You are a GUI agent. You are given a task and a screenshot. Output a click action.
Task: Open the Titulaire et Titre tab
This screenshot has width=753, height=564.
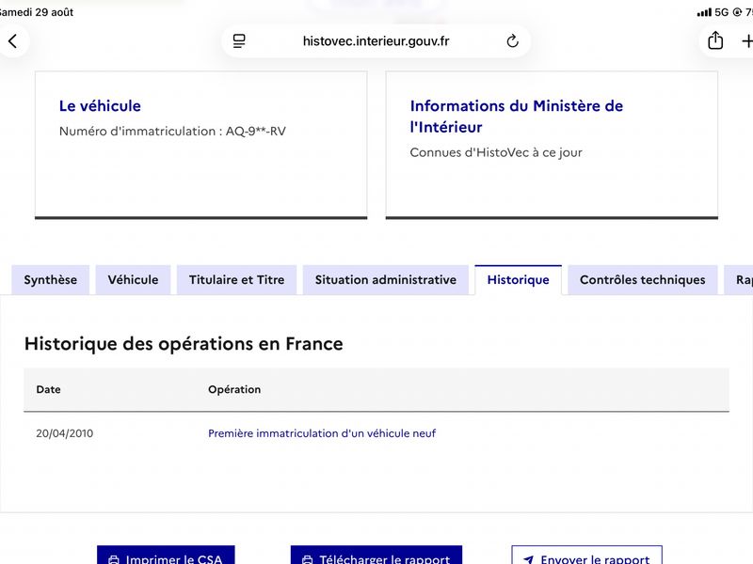[x=237, y=279]
